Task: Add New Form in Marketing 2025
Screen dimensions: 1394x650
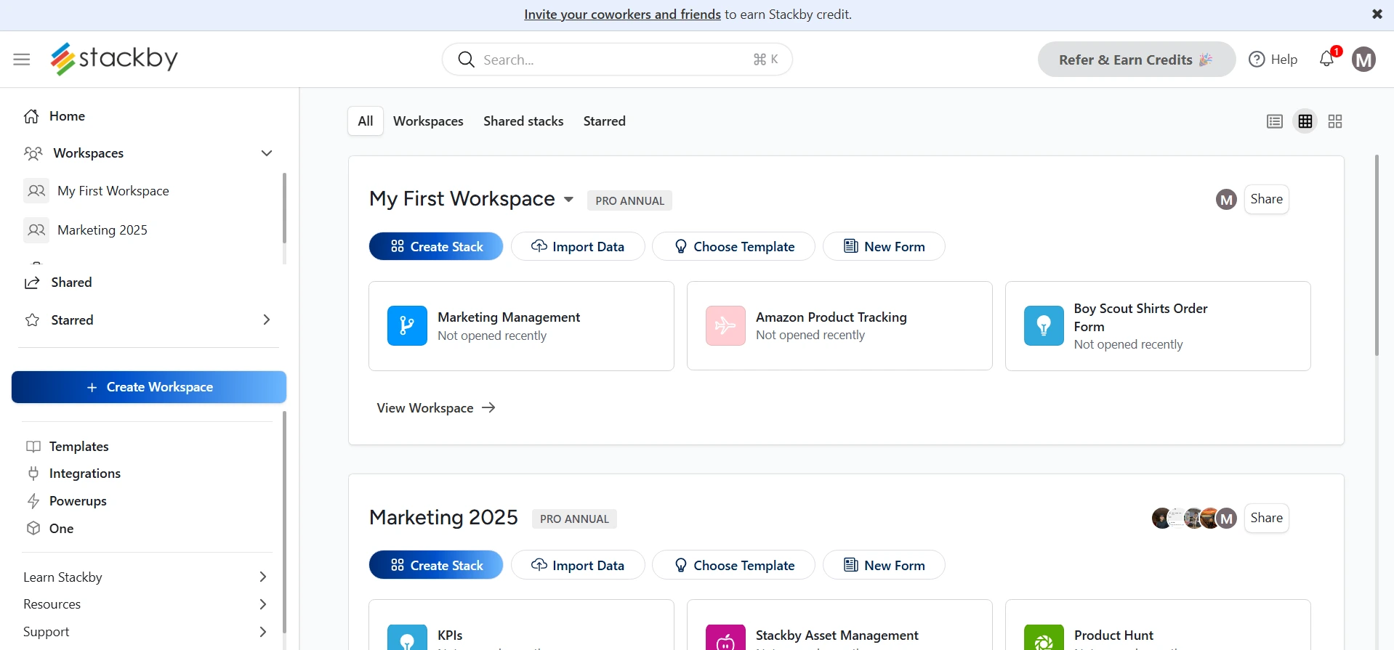Action: pos(884,565)
